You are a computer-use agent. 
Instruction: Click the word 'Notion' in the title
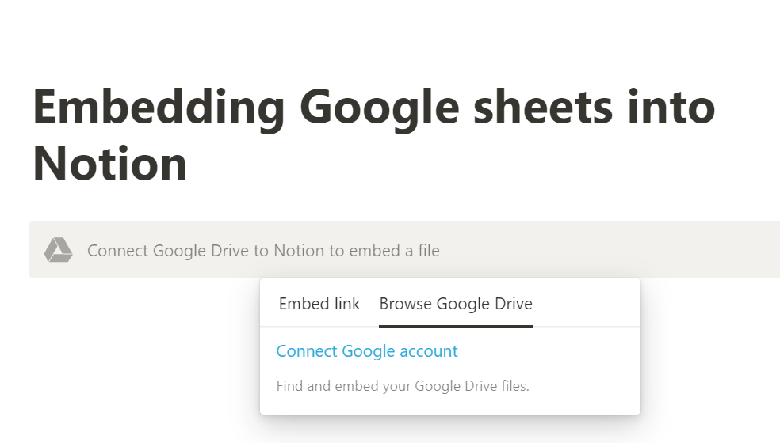(x=110, y=164)
